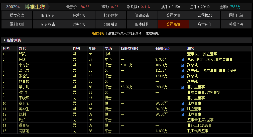Select the name 谭贵陵
The image size is (253, 137).
(x=24, y=125)
